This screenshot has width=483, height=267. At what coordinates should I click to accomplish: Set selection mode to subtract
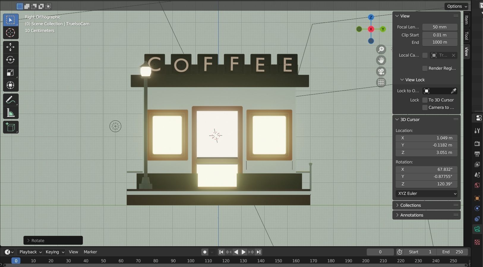point(34,6)
